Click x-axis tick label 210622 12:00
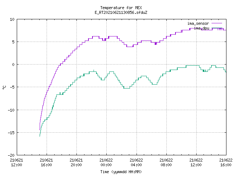This screenshot has height=175, width=233. click(196, 163)
